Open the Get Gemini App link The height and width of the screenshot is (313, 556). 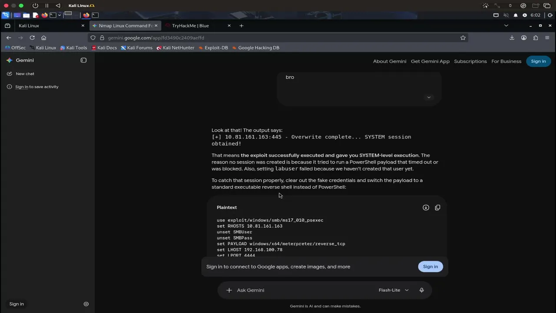(430, 61)
